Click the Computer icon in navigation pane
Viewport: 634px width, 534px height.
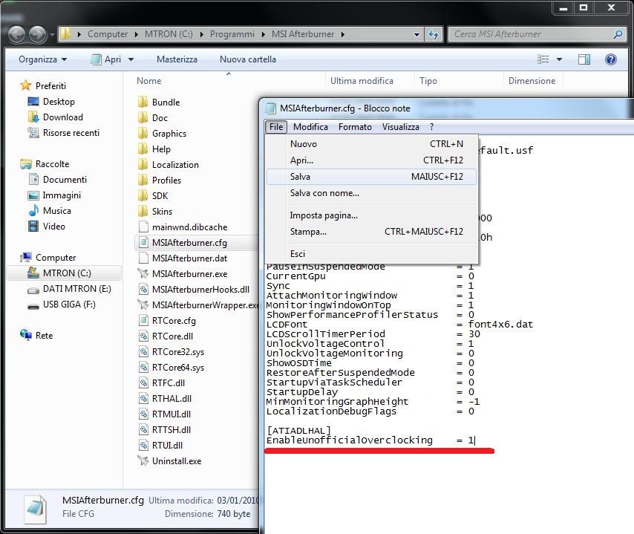click(25, 257)
